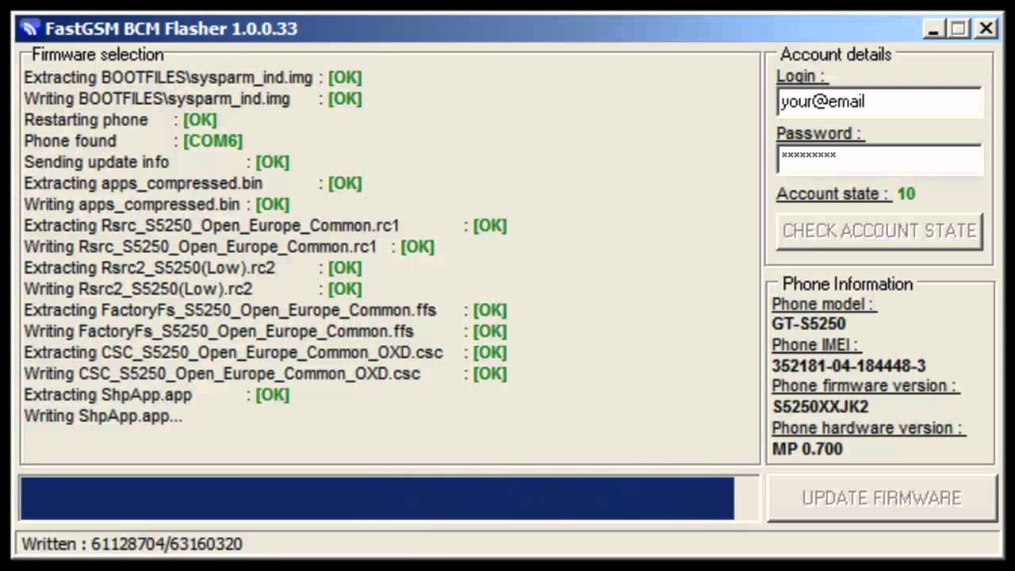Click the 'Writing BOOTFILES\sysparm_ind.img' log line
Image resolution: width=1015 pixels, height=571 pixels.
(193, 99)
